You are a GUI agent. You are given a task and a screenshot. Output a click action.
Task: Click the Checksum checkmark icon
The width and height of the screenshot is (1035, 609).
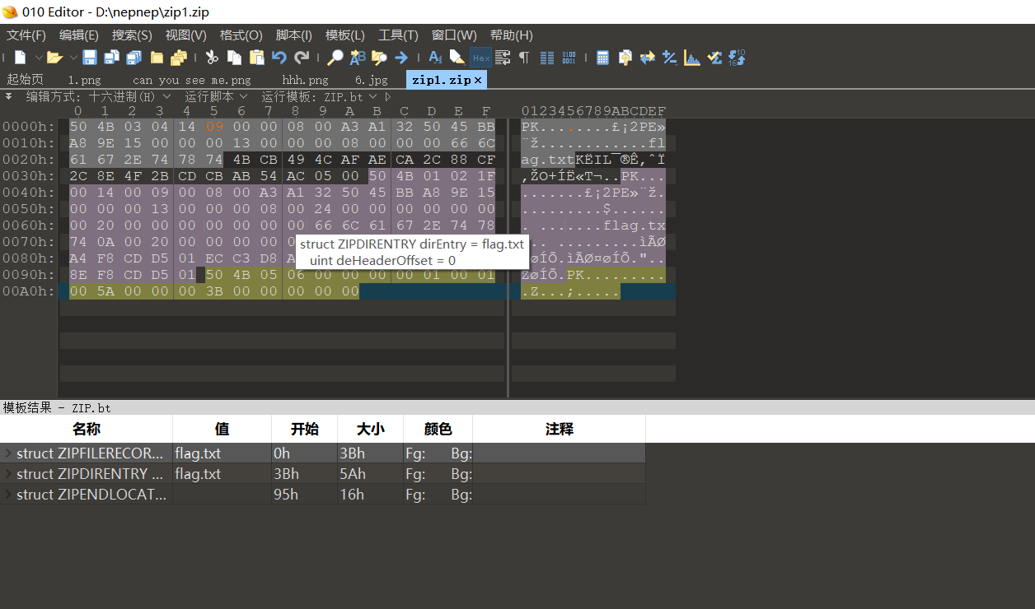714,58
